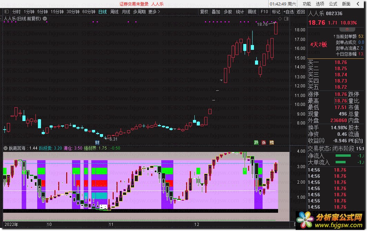Open the 画线 drawing tools
Screen dimensions: 368x231
point(252,11)
